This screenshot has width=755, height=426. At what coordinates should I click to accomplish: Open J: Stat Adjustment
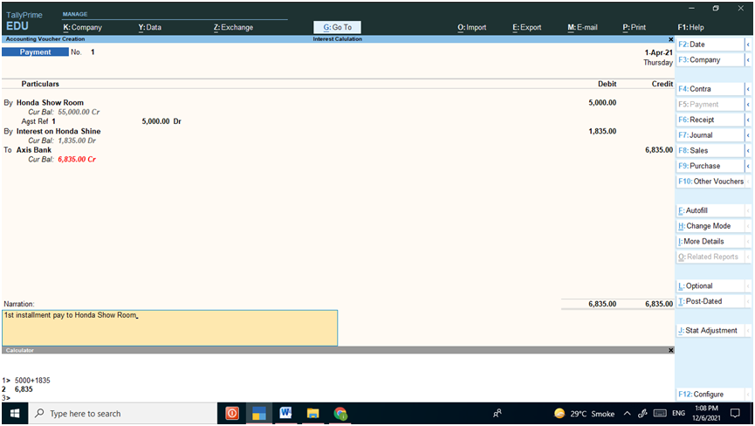[x=710, y=331]
